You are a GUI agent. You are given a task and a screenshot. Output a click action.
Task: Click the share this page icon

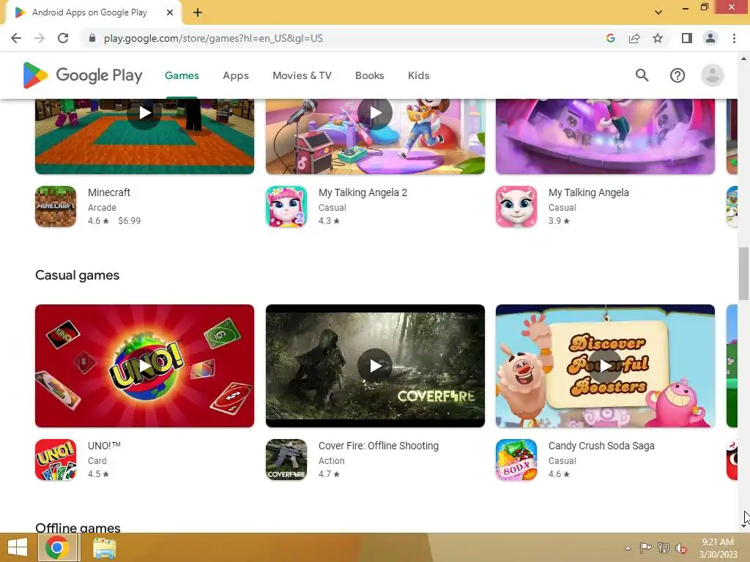(634, 38)
